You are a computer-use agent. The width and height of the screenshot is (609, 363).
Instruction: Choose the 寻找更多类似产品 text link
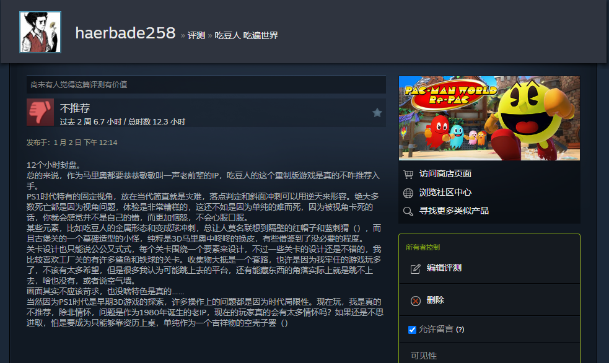pos(453,211)
